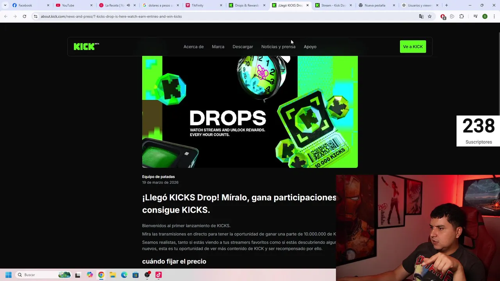The width and height of the screenshot is (500, 281).
Task: Click the heading cuándo fijar el precio
Action: pos(174,261)
